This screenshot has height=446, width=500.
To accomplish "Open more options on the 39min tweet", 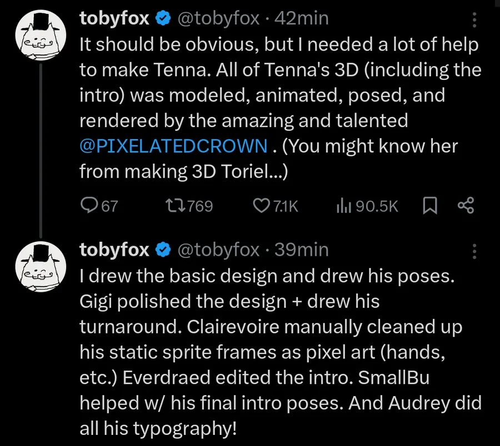I will coord(474,251).
